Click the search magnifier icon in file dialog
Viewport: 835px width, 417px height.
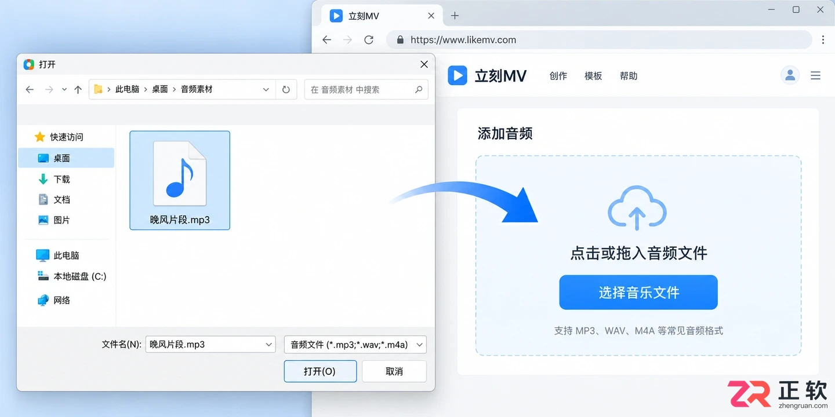click(x=419, y=90)
